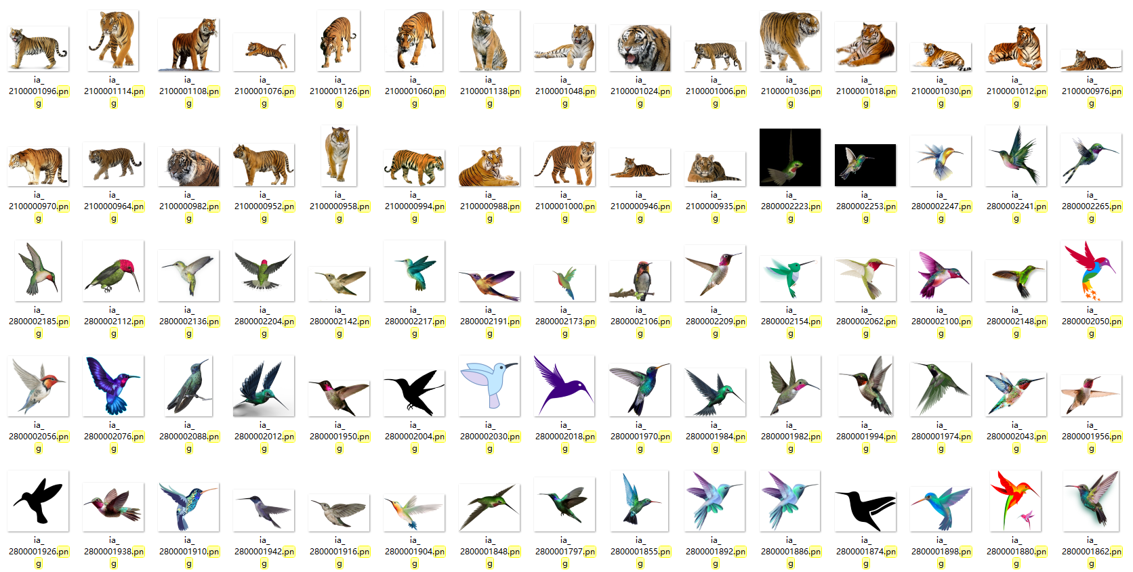Click the file name ia_2100001018.png
The height and width of the screenshot is (572, 1133).
(x=866, y=91)
